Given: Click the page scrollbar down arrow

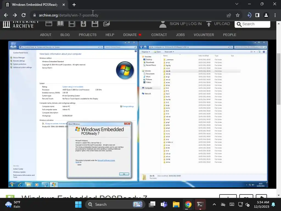Looking at the screenshot, I should point(279,195).
